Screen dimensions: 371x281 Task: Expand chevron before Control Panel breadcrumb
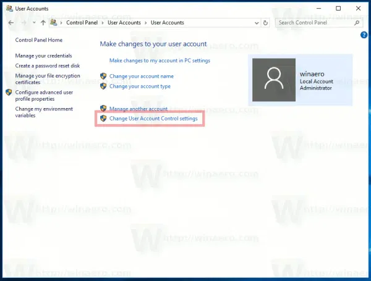(61, 23)
